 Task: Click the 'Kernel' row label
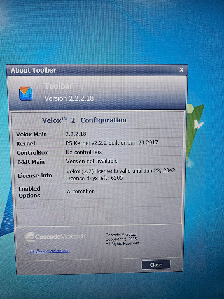click(26, 143)
